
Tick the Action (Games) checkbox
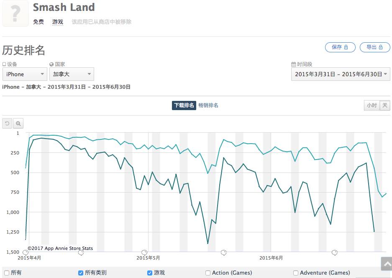click(x=208, y=273)
